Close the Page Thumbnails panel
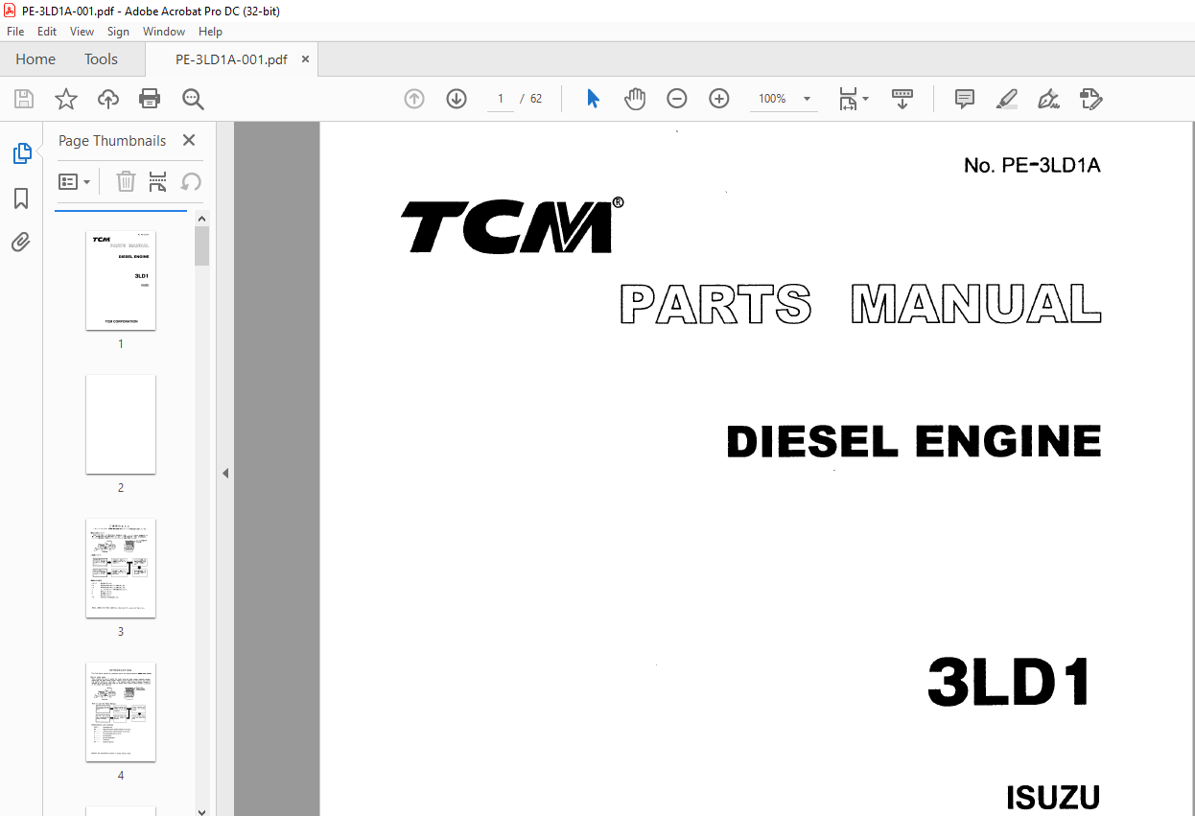1195x816 pixels. pos(189,140)
